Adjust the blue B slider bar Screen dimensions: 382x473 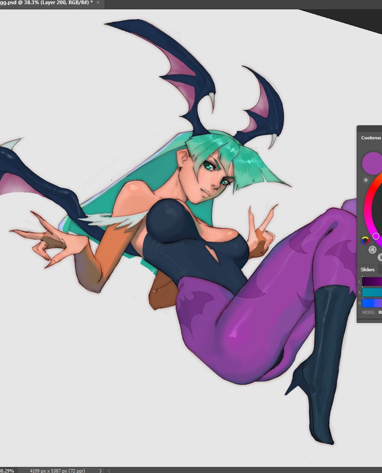coord(372,303)
